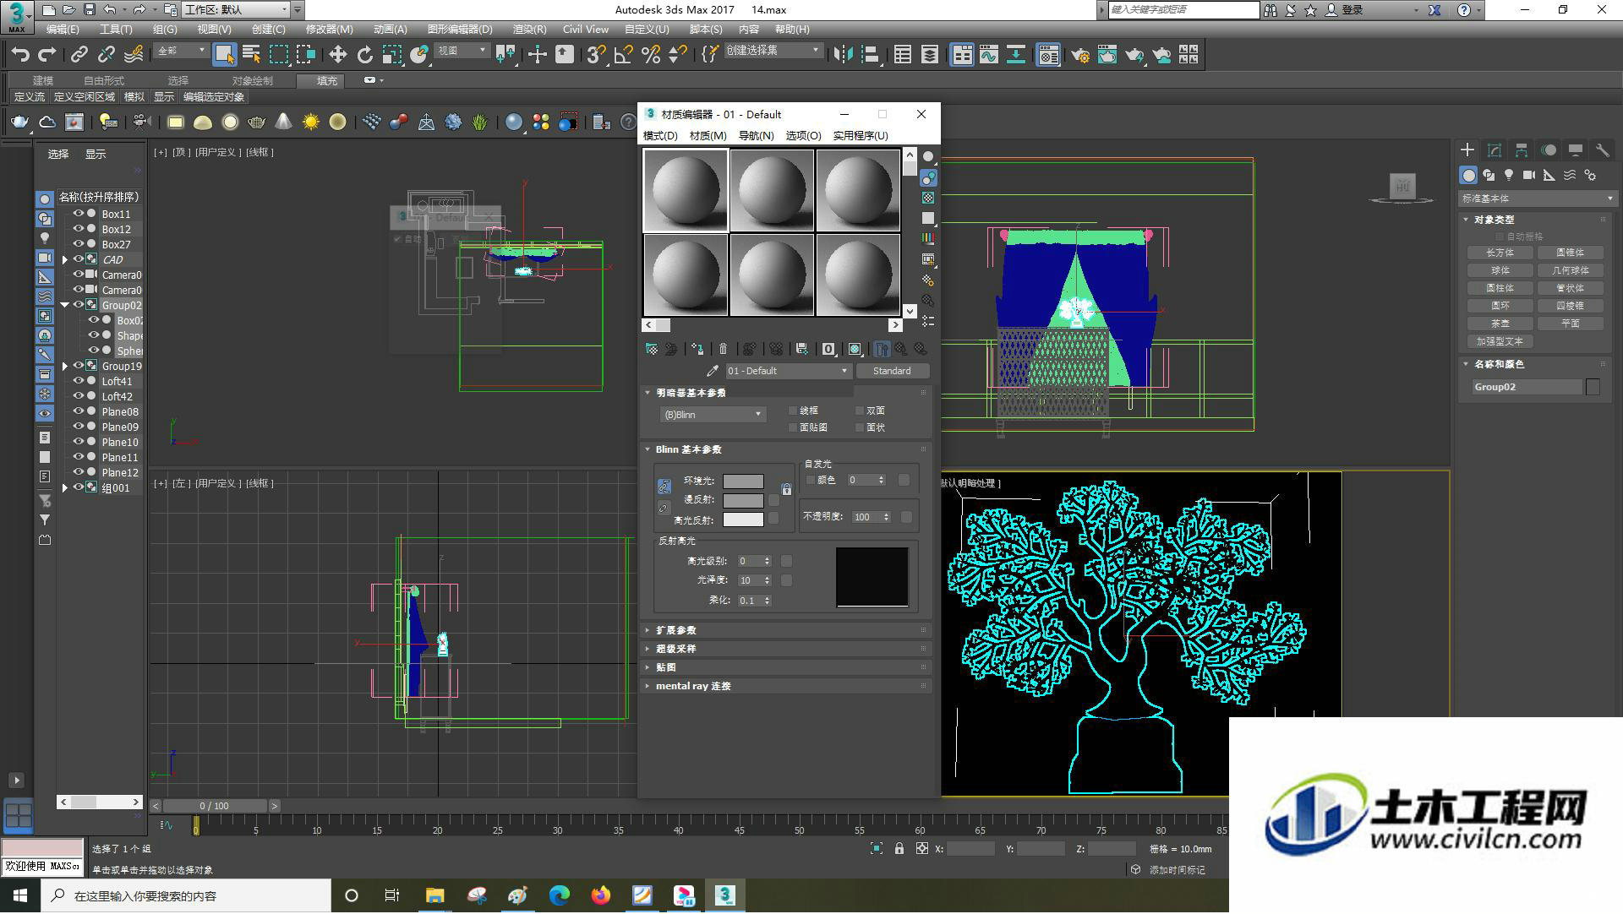Select the Lights category in the Create panel
Image resolution: width=1623 pixels, height=914 pixels.
click(1509, 176)
